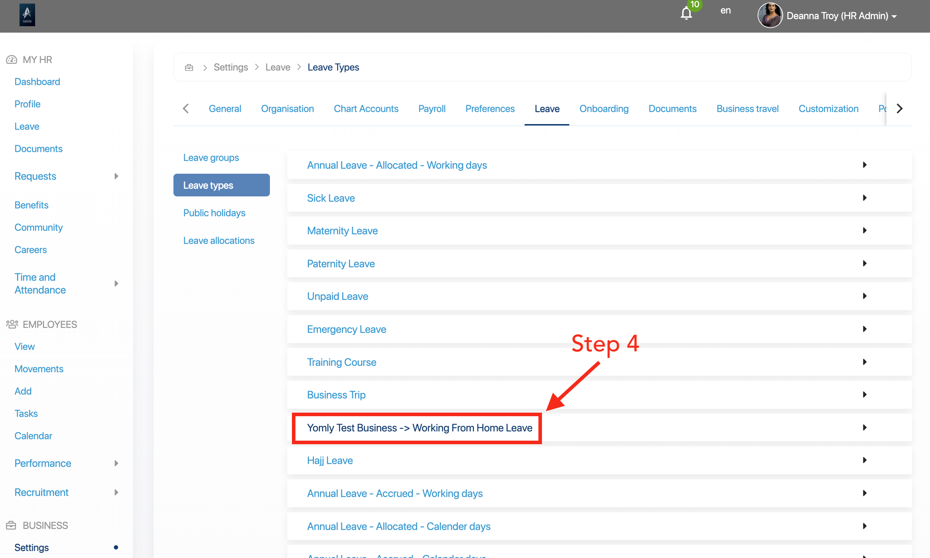Viewport: 930px width, 558px height.
Task: Expand the Requests sidebar section
Action: 116,176
